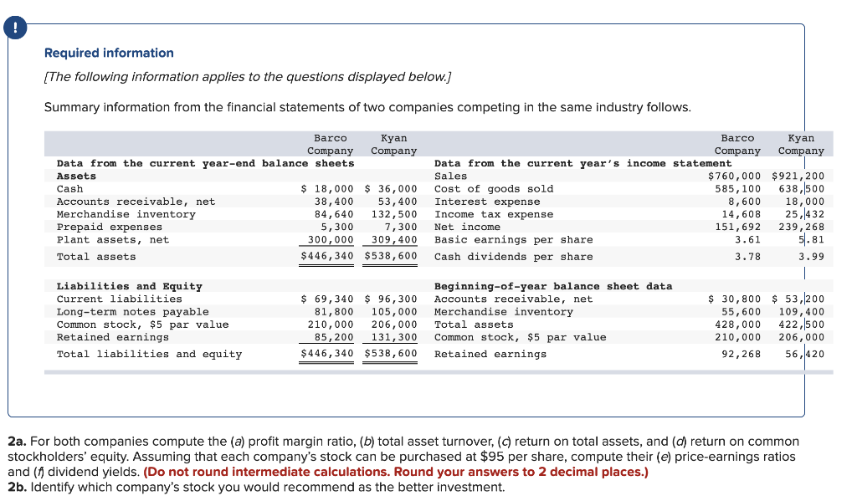Select Kyan's sales figure $921,200
The image size is (857, 496).
798,176
